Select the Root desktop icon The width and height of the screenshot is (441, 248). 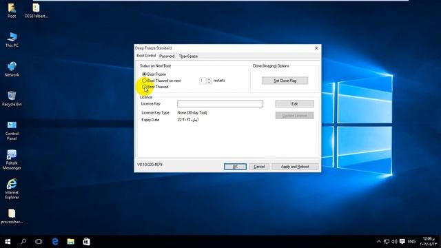(12, 10)
